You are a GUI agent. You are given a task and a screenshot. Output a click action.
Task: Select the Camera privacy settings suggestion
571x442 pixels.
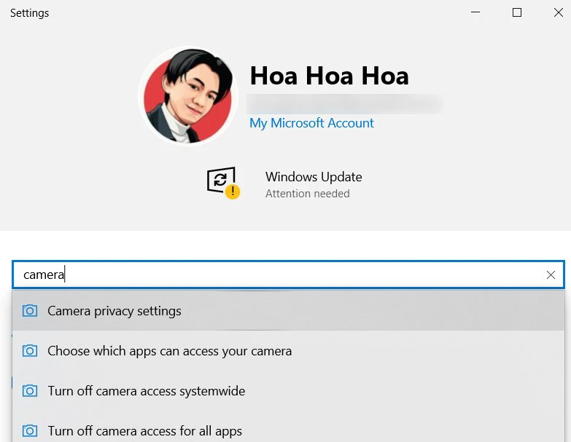(x=114, y=311)
